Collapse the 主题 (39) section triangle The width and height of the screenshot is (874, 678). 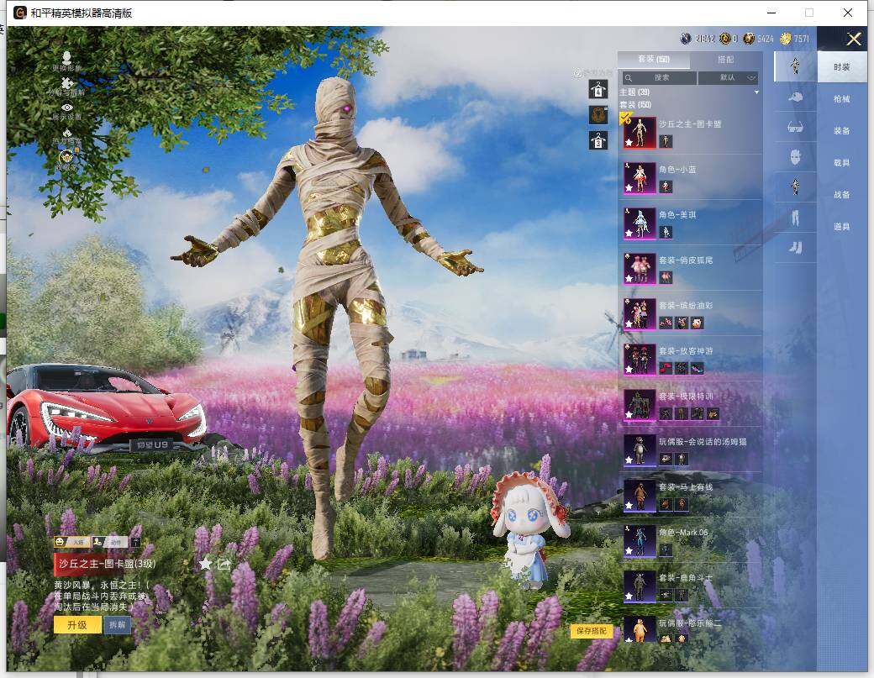pyautogui.click(x=756, y=92)
